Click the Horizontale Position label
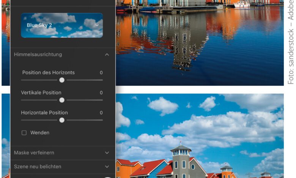Viewport: 296px width, 178px height. coord(44,113)
